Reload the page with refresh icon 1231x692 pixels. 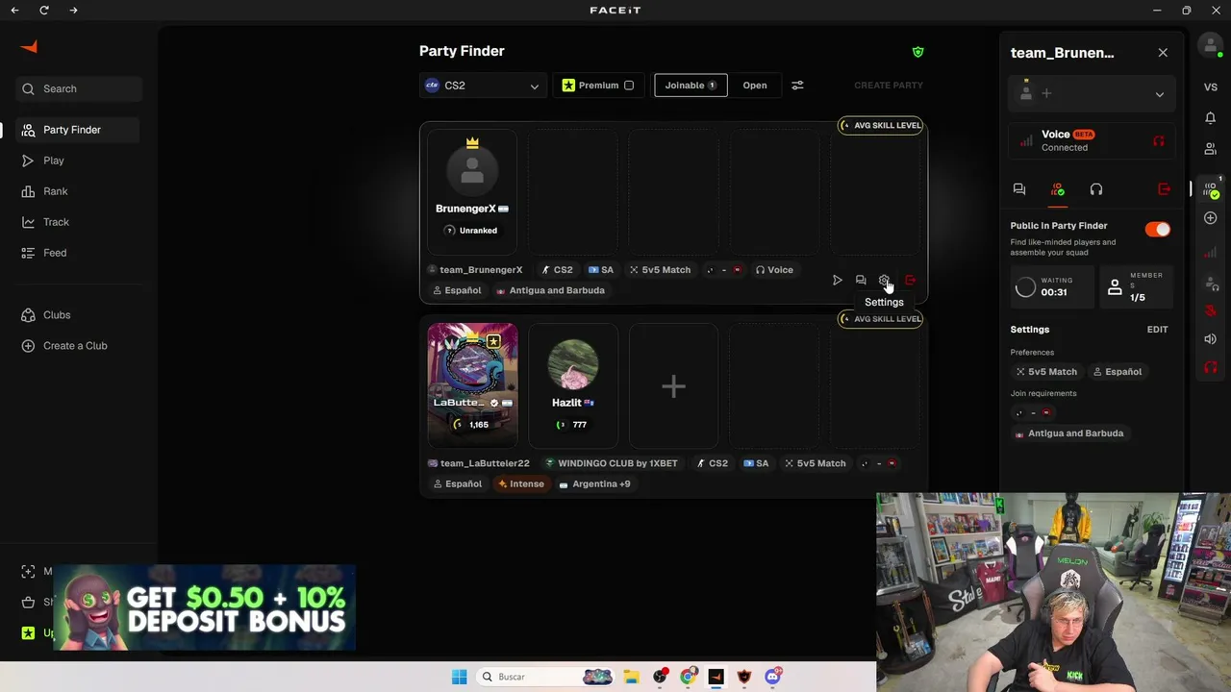44,11
